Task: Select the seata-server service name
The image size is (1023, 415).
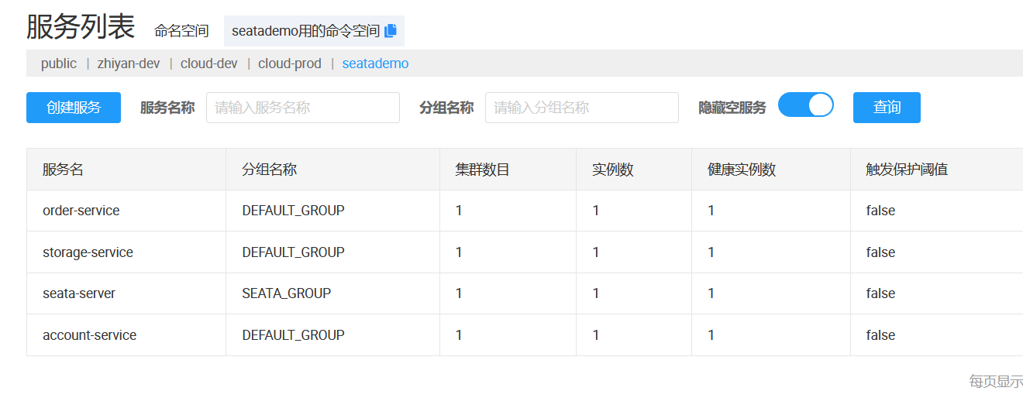Action: click(79, 293)
